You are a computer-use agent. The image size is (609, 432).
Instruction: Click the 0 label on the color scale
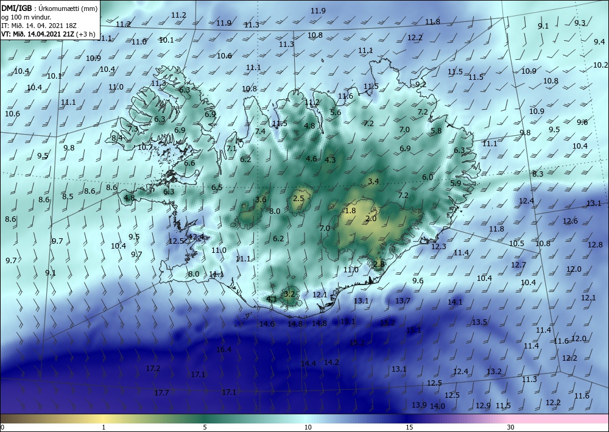pyautogui.click(x=2, y=427)
